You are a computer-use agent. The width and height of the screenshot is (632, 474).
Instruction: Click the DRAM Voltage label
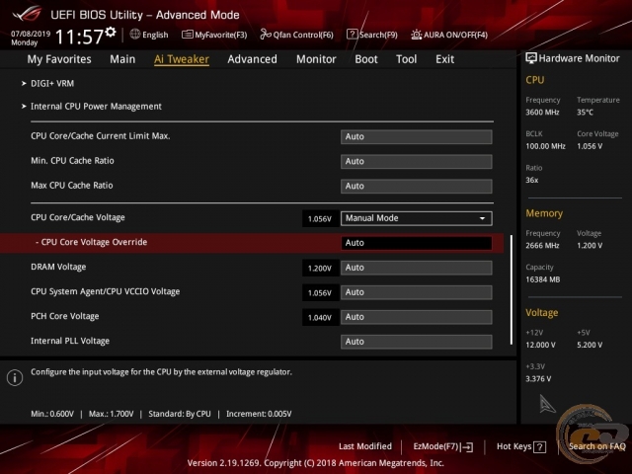click(58, 267)
